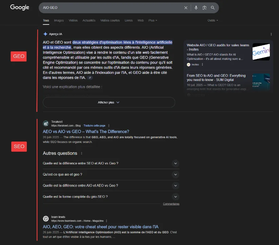Image resolution: width=279 pixels, height=245 pixels.
Task: Switch to the Actualités tab
Action: (x=89, y=20)
